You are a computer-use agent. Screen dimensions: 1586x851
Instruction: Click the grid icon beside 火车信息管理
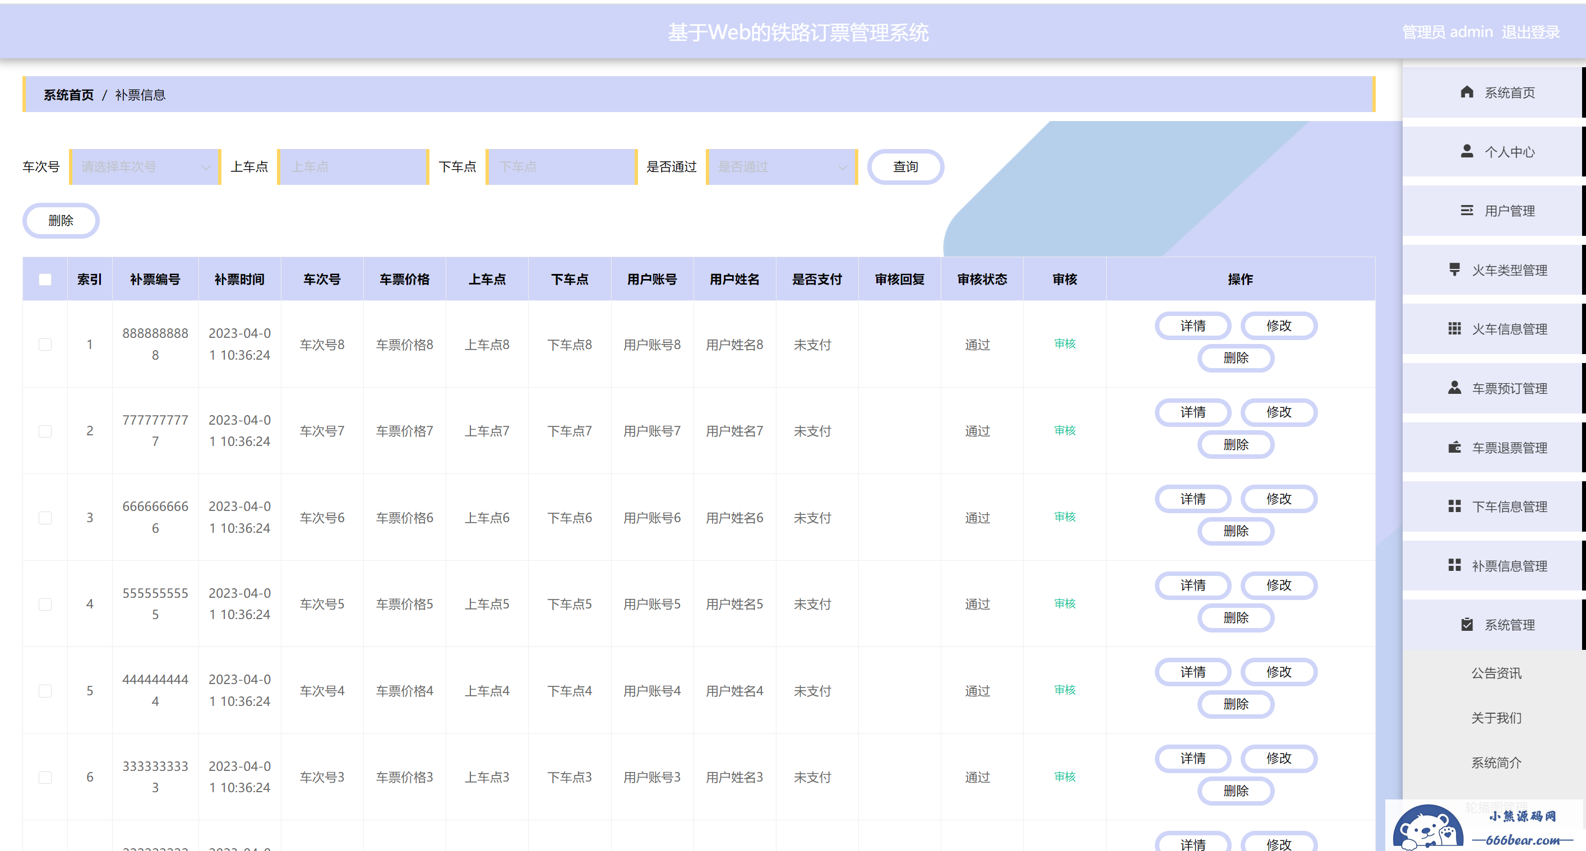(x=1454, y=329)
